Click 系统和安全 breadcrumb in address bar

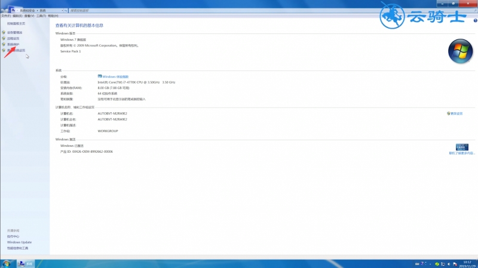pos(27,10)
